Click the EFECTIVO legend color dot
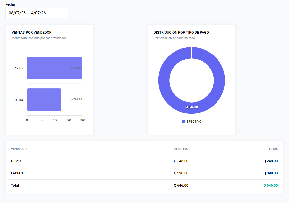Viewport: 289px width, 203px height. pyautogui.click(x=183, y=122)
